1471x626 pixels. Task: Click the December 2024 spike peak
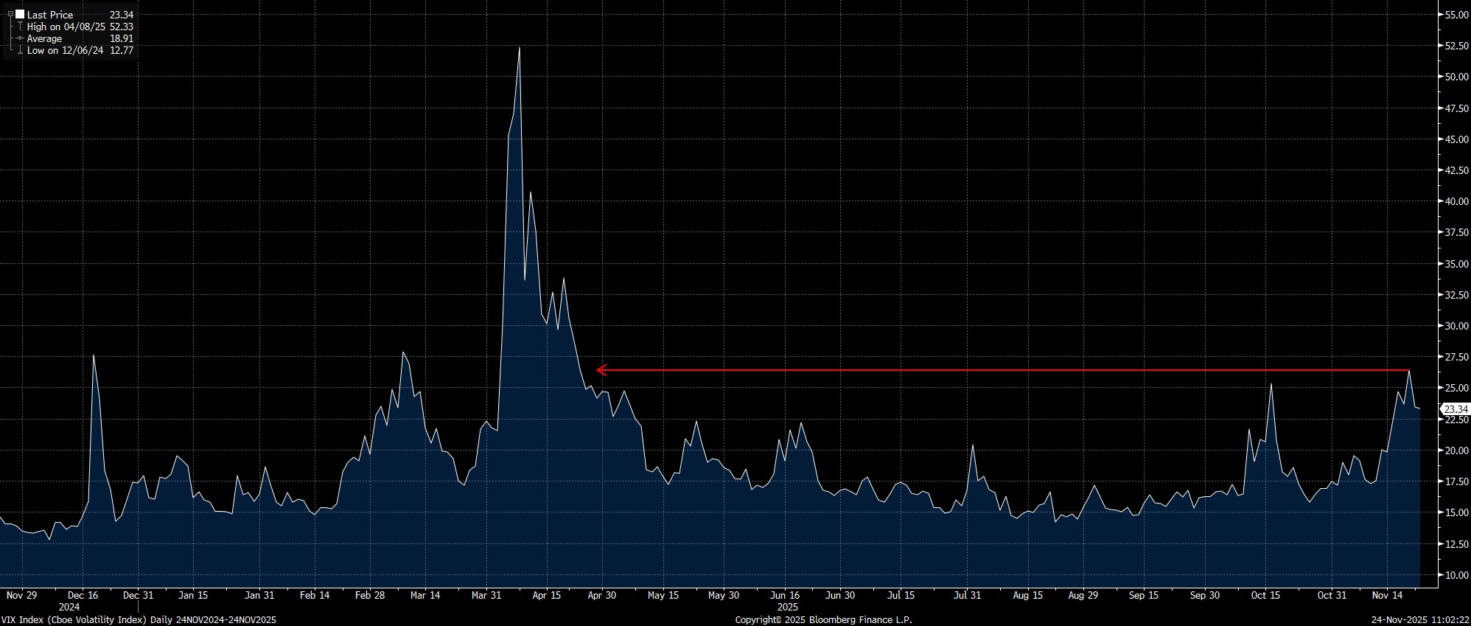tap(94, 355)
